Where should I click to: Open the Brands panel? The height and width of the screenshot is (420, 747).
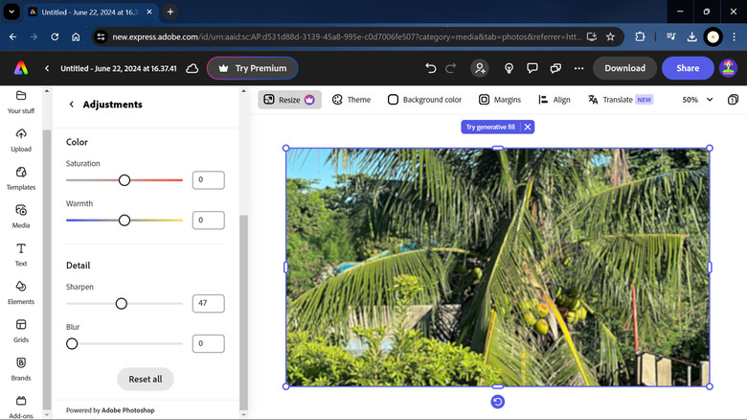pos(21,369)
